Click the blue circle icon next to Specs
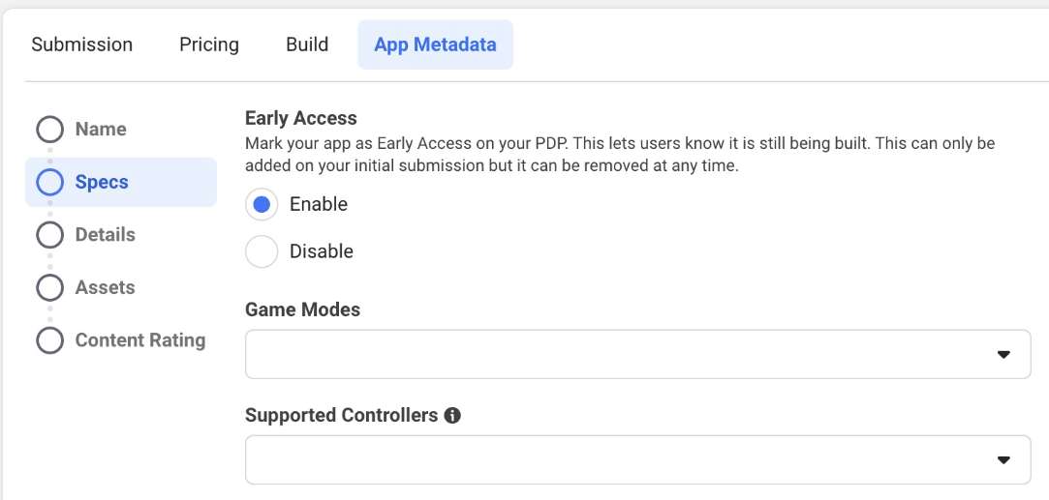1049x500 pixels. tap(50, 182)
